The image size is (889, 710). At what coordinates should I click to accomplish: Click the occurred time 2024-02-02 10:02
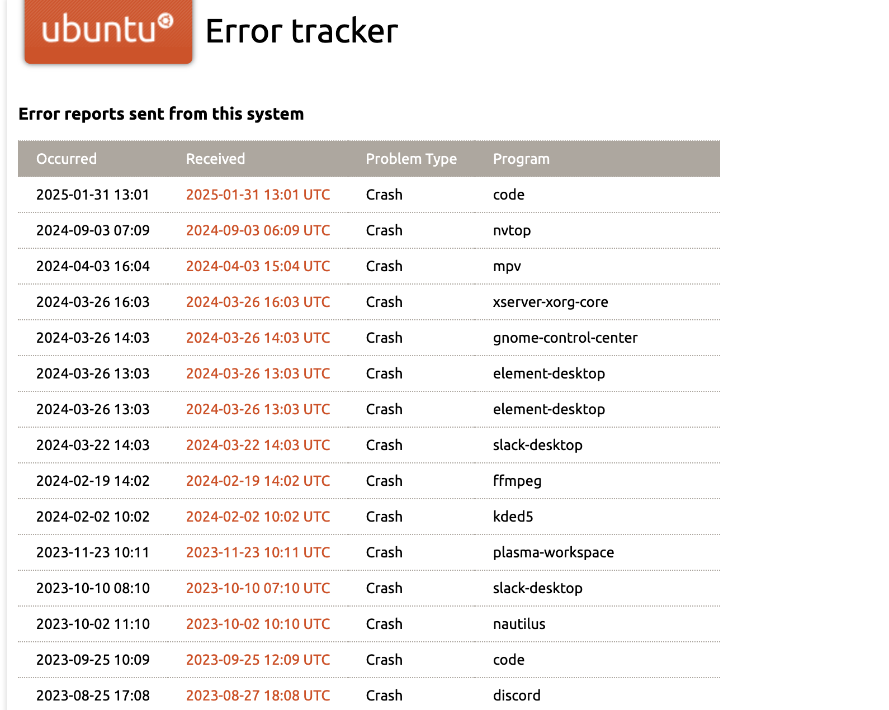[x=93, y=517]
